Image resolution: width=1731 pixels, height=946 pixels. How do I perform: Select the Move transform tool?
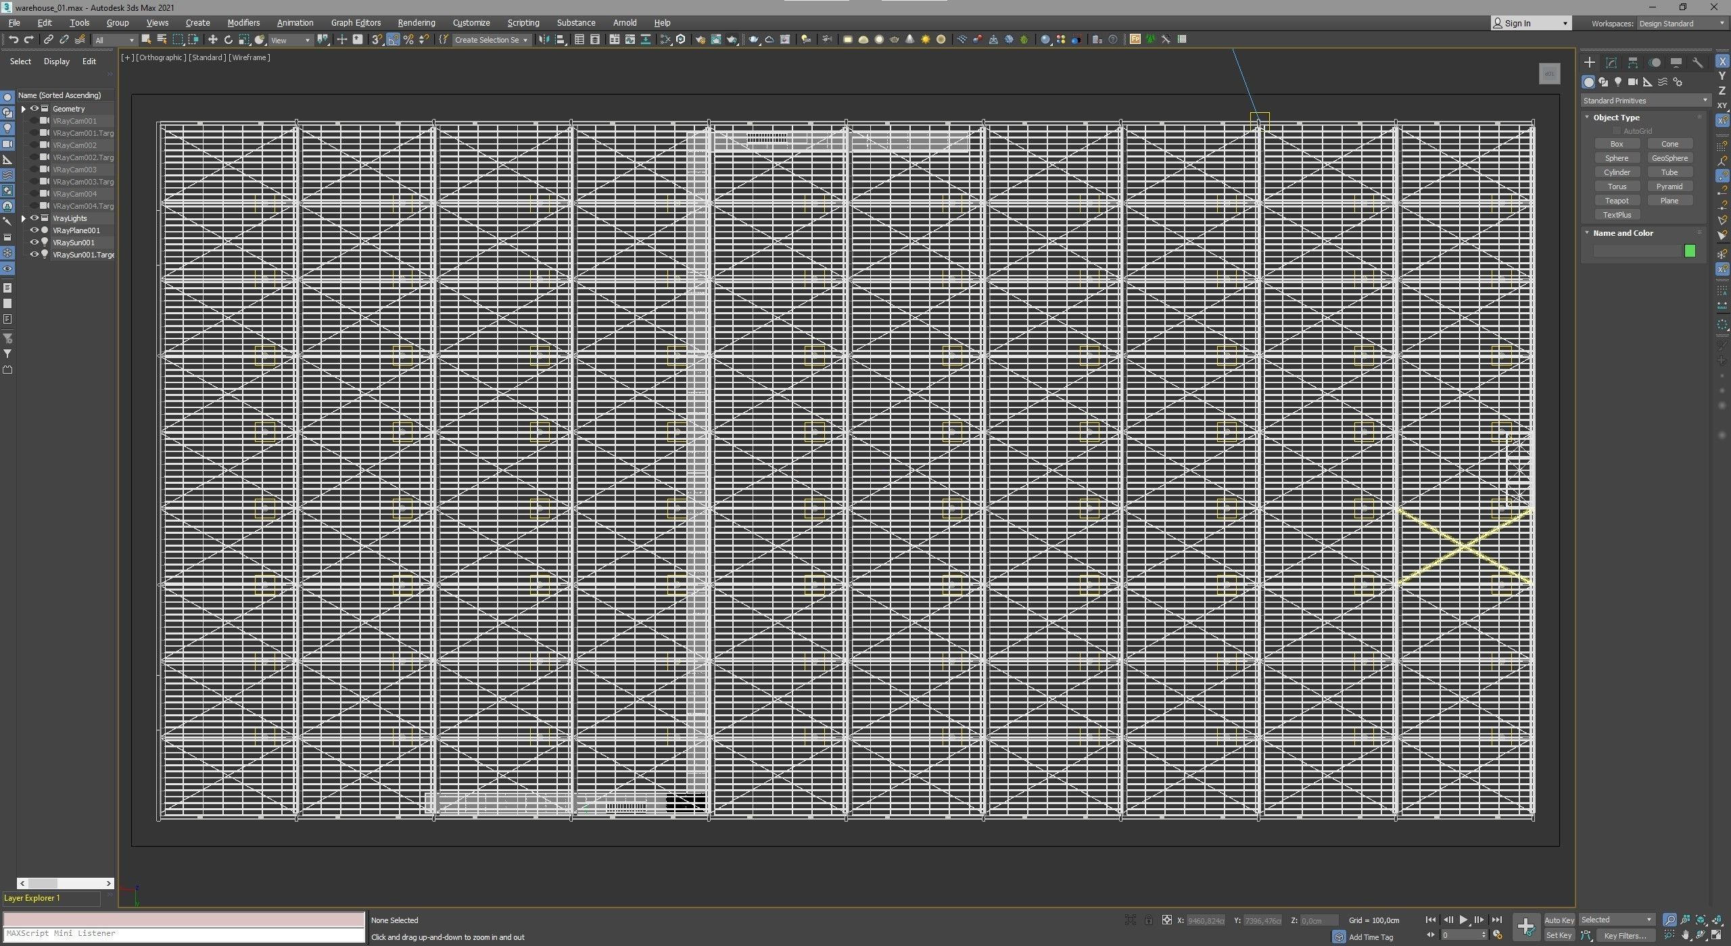[212, 40]
